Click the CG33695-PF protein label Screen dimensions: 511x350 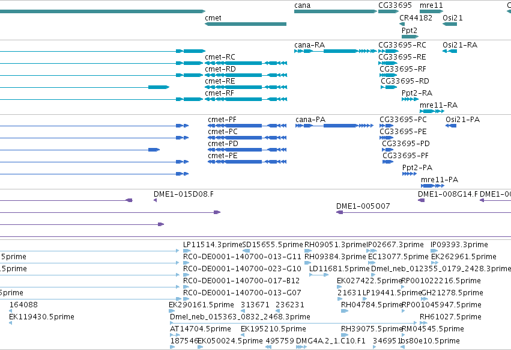tap(406, 156)
